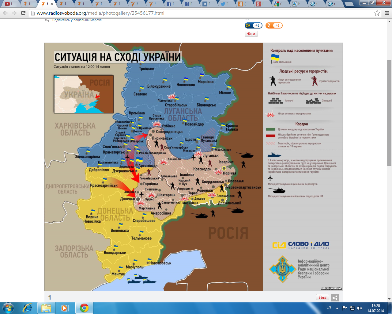The height and width of the screenshot is (314, 392).
Task: Show hidden system tray icons
Action: pos(337,308)
